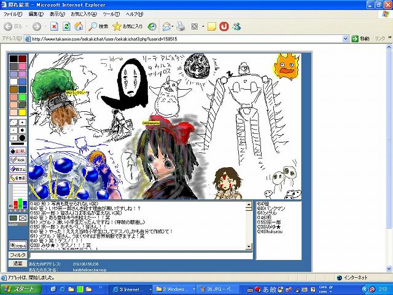
Task: Click the red circular U toolbar icon
Action: tap(224, 26)
